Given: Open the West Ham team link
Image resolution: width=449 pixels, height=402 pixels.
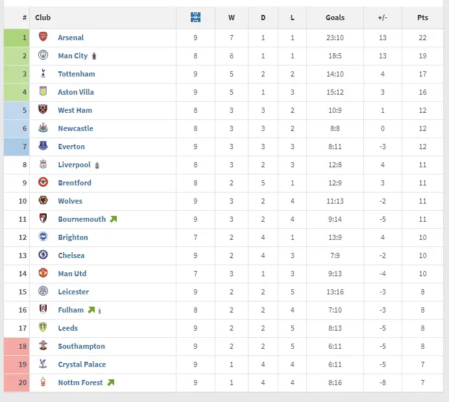Looking at the screenshot, I should pyautogui.click(x=75, y=110).
